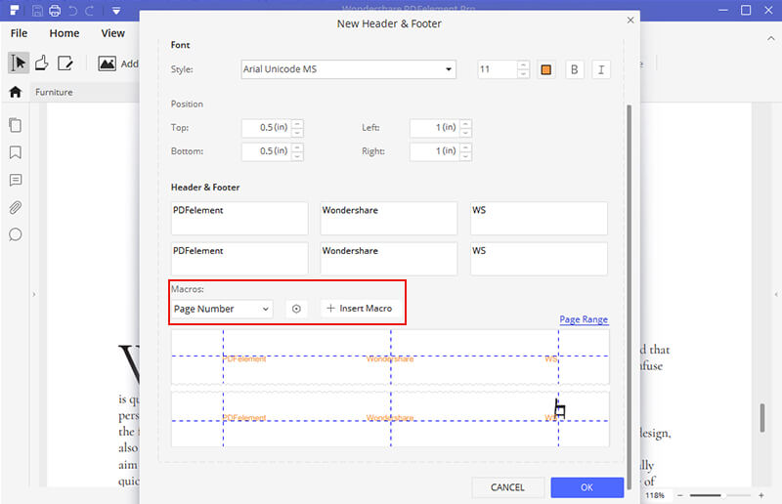Viewport: 782px width, 504px height.
Task: Open the bookmarks panel
Action: [x=16, y=152]
